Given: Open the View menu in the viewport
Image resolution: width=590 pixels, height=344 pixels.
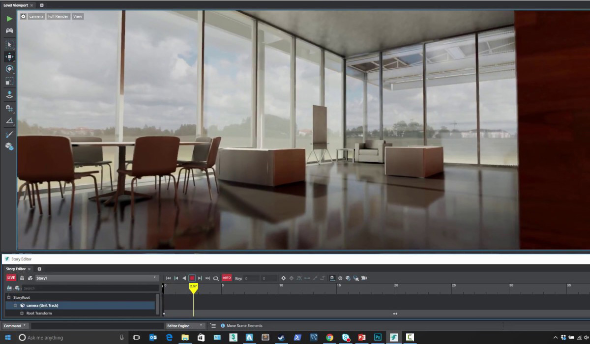Looking at the screenshot, I should click(x=77, y=16).
